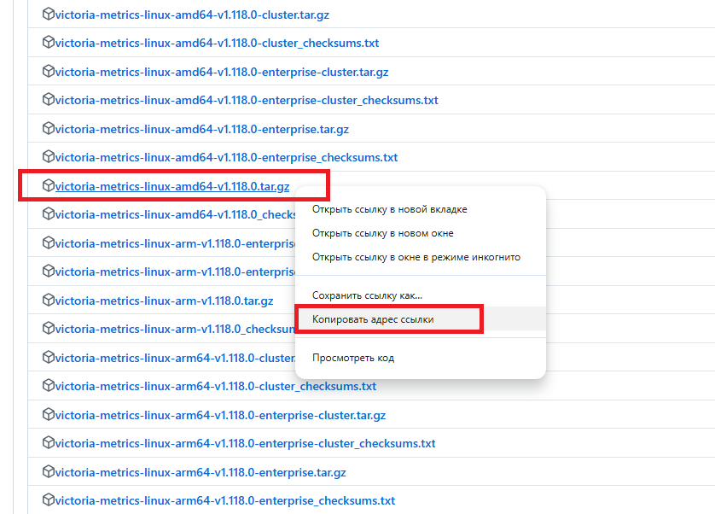Click package icon beside arm-v1.118.0_checksum entry

click(x=49, y=329)
